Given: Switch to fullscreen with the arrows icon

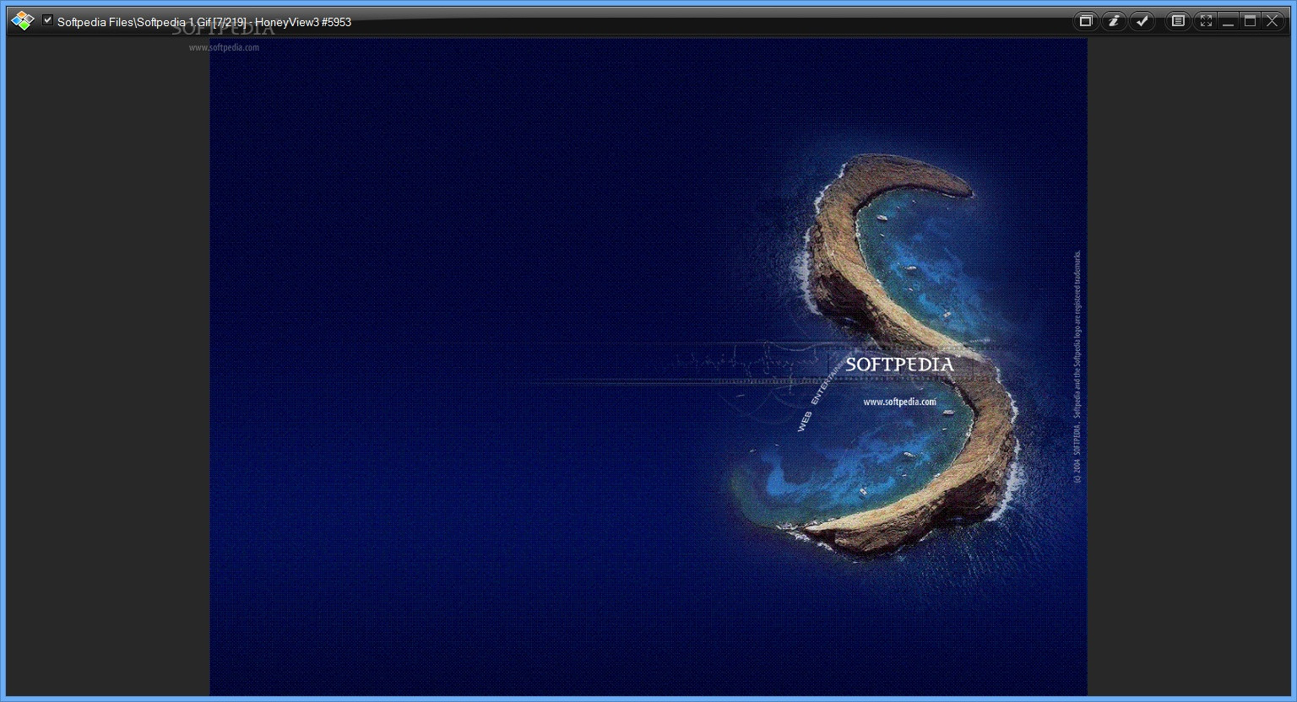Looking at the screenshot, I should pos(1206,21).
